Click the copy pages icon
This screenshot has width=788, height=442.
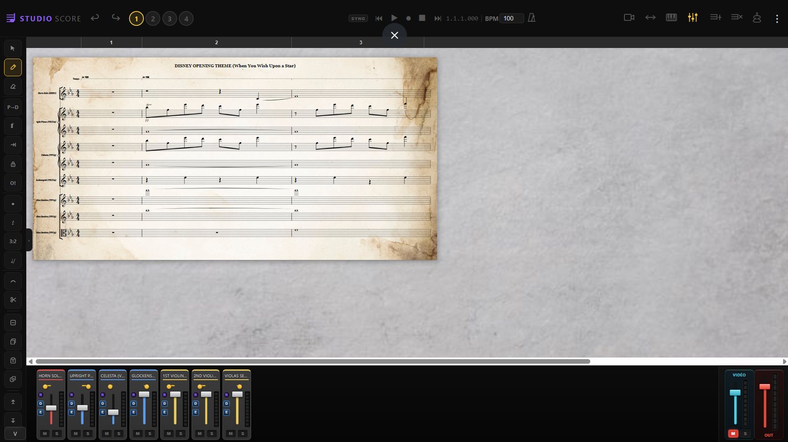(13, 341)
